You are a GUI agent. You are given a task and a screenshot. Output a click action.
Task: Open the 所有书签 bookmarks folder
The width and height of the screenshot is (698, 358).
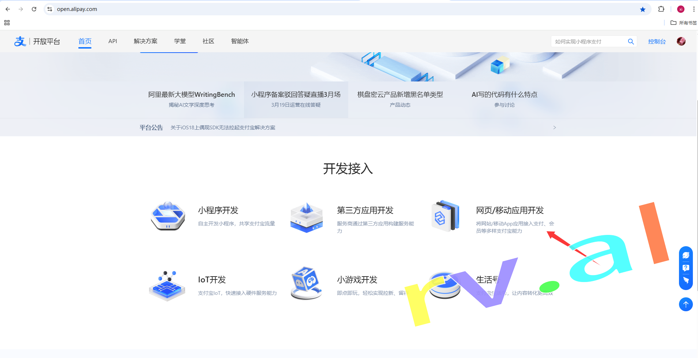[x=683, y=23]
